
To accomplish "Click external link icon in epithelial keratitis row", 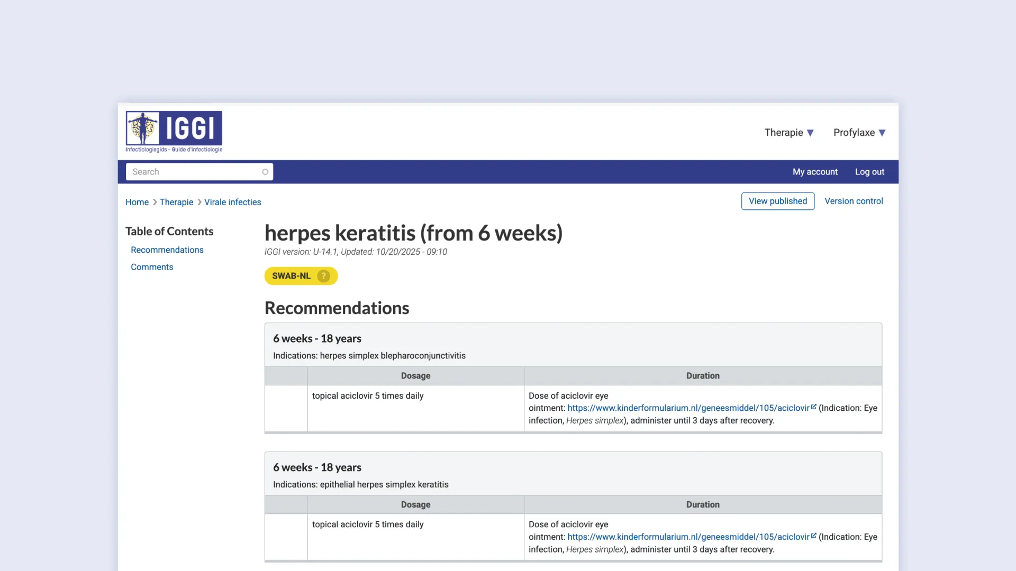I will [814, 536].
